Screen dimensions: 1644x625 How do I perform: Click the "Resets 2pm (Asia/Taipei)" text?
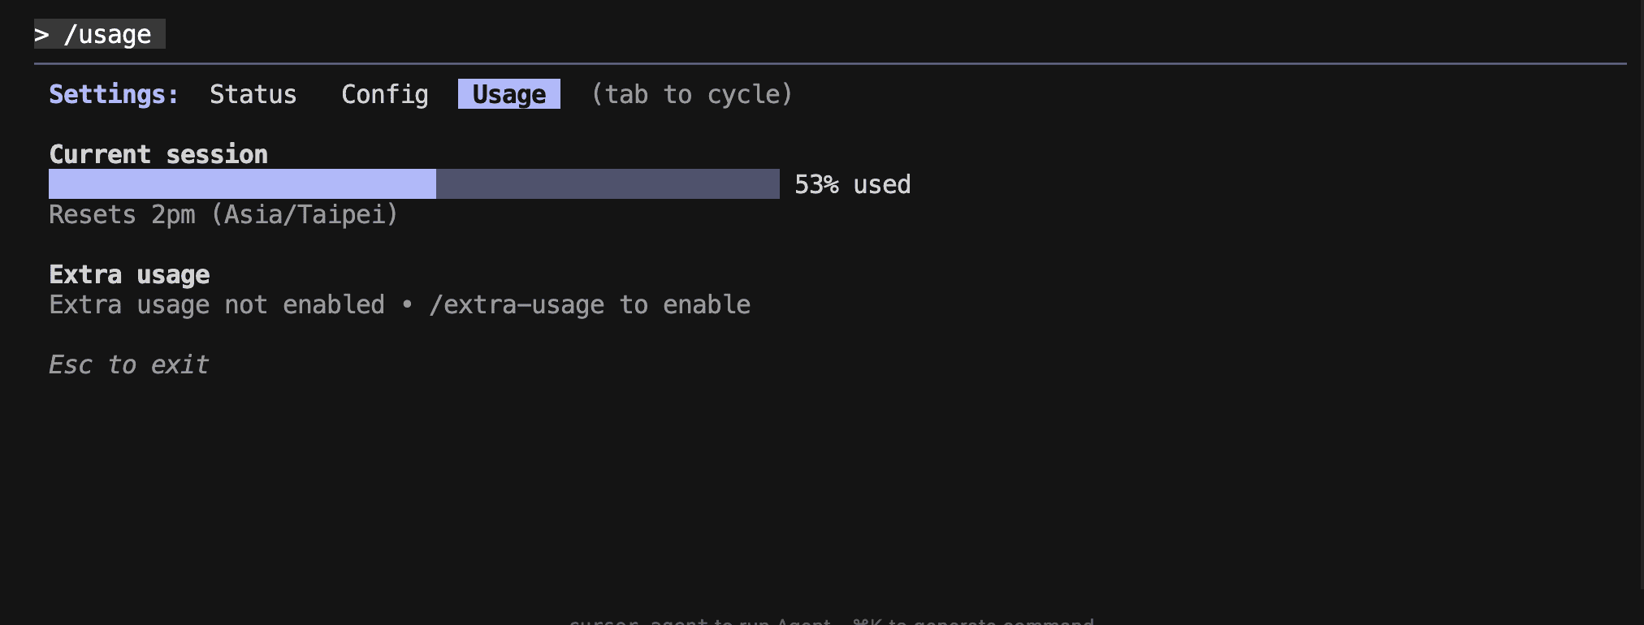223,215
